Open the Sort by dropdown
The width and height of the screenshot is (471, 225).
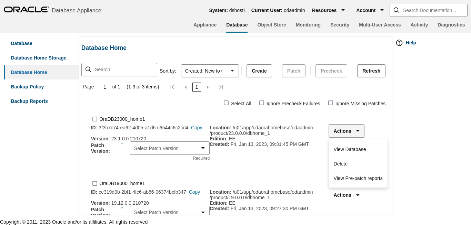pos(210,71)
